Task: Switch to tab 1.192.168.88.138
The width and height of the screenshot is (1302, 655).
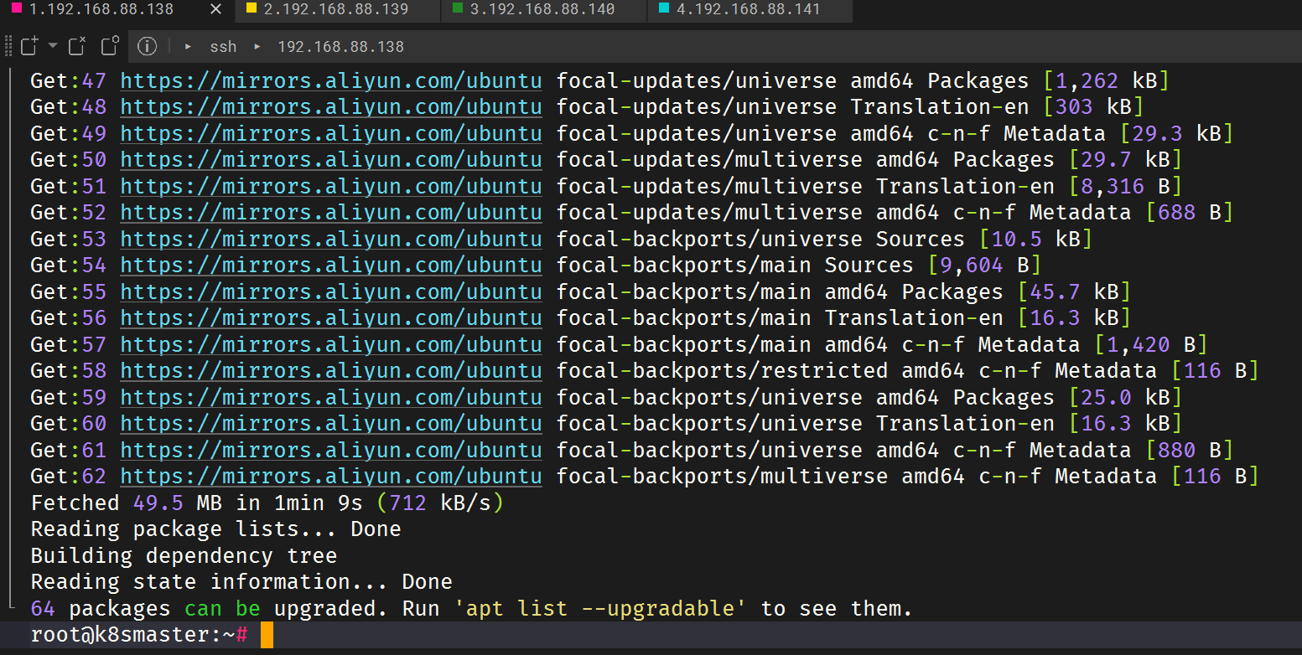Action: pyautogui.click(x=117, y=10)
